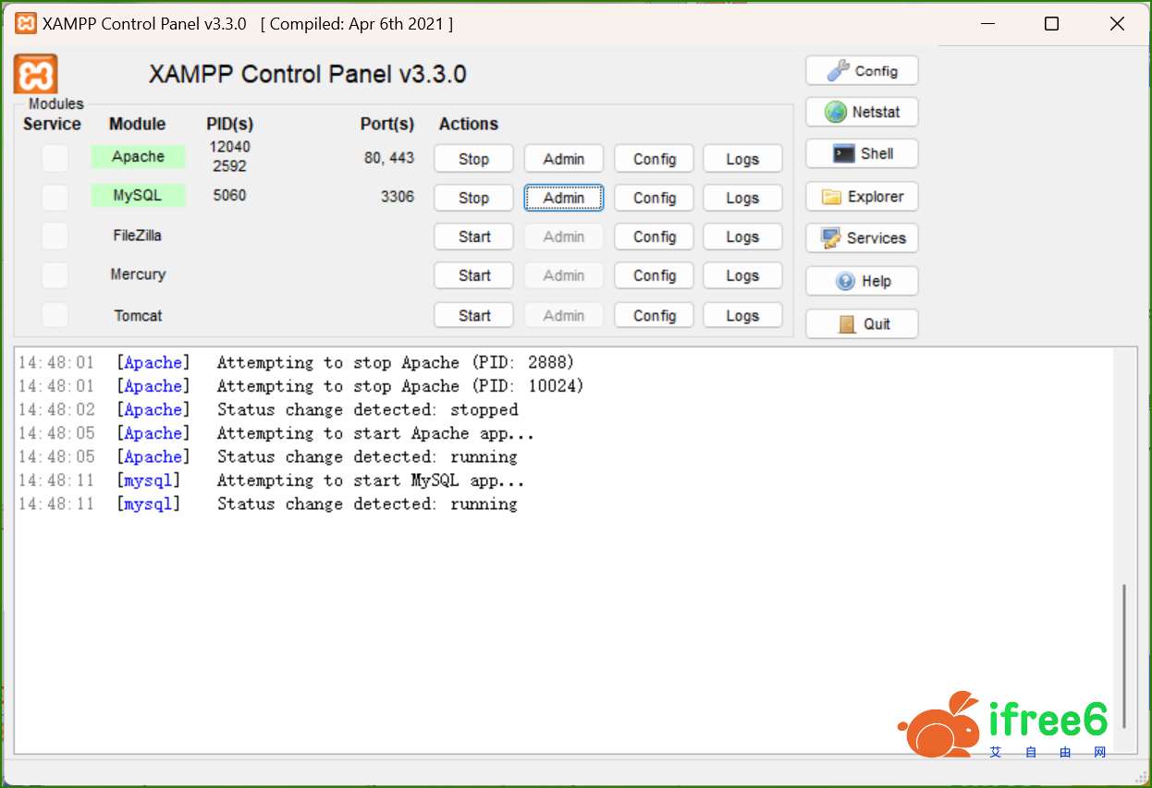Open MySQL Admin page
1152x788 pixels.
pos(564,198)
